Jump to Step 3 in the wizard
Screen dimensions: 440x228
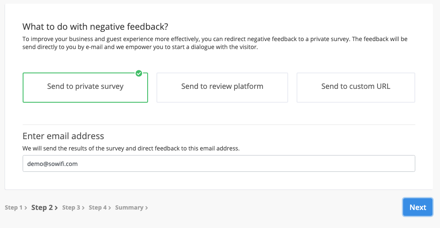(71, 207)
